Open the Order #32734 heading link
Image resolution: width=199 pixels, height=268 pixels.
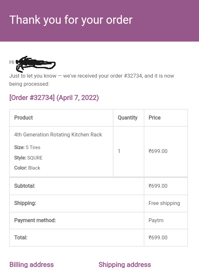(54, 98)
